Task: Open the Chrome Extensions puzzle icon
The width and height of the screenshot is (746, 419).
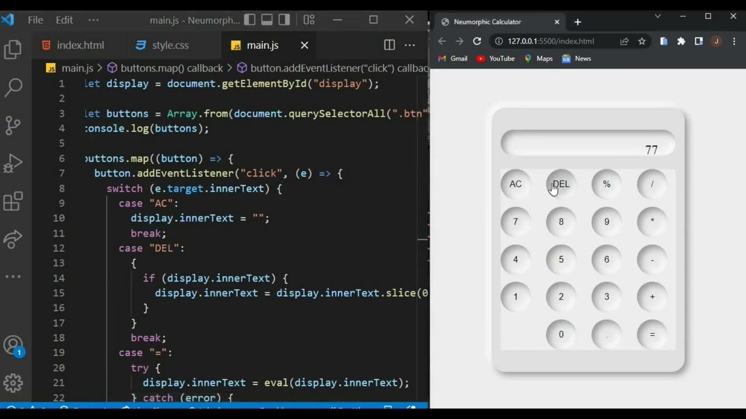Action: 681,41
